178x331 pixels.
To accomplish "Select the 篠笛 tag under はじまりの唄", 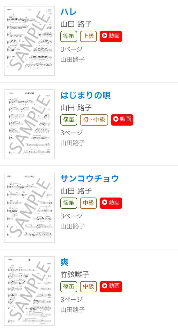I will point(69,120).
